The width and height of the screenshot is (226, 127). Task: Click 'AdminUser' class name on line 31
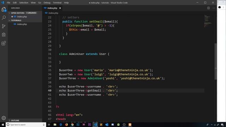(77, 54)
